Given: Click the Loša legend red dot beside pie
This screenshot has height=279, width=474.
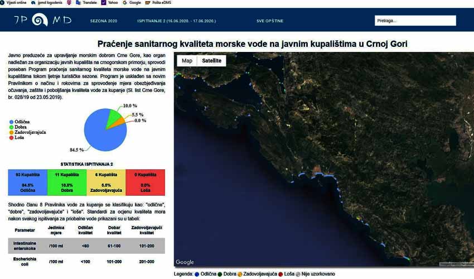Looking at the screenshot, I should tap(12, 138).
